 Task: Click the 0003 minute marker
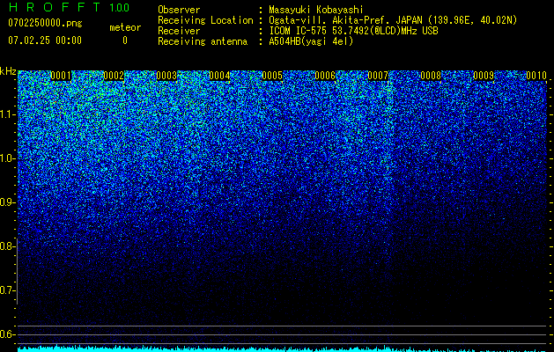click(x=166, y=76)
